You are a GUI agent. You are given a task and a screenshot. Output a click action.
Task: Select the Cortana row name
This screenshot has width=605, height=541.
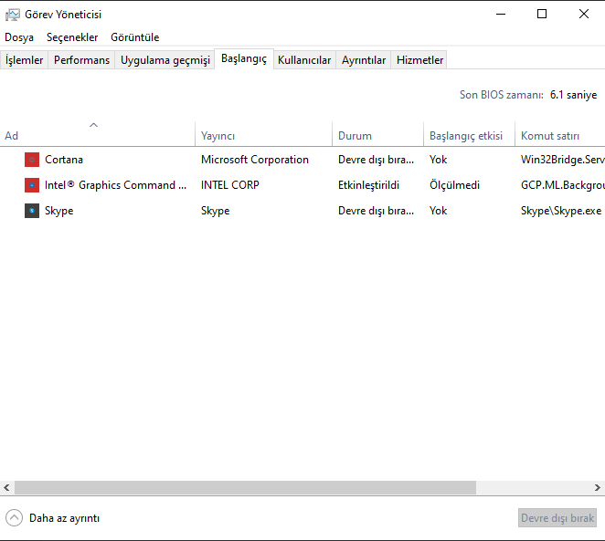tap(64, 160)
